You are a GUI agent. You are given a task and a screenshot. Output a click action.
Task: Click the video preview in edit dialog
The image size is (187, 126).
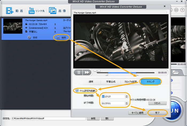point(121,41)
